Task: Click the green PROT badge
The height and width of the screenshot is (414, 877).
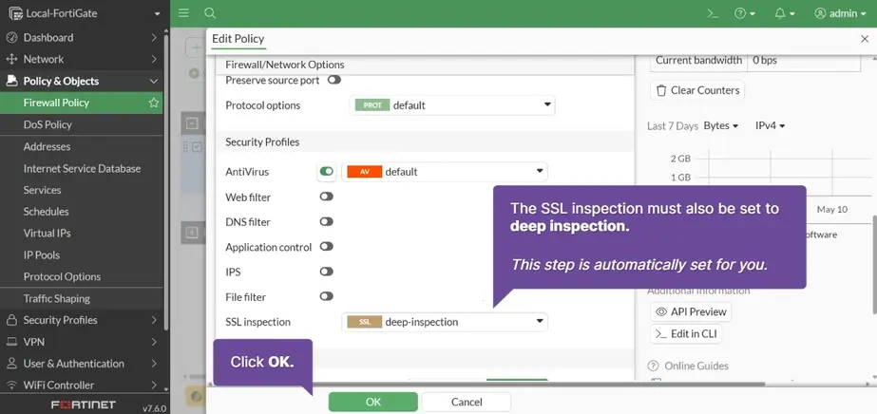Action: click(372, 105)
